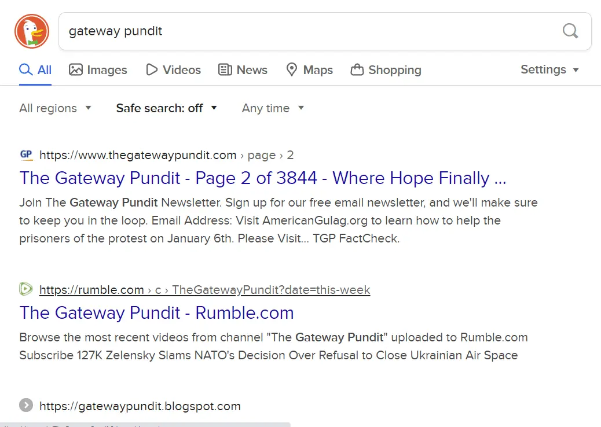
Task: Click the green Rumble favicon
Action: [26, 289]
